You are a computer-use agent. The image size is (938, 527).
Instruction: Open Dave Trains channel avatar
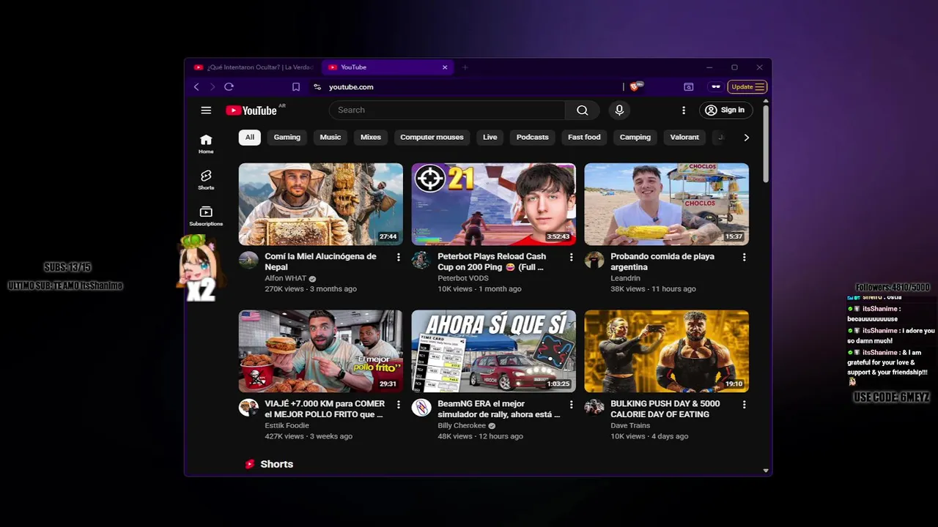click(x=594, y=407)
